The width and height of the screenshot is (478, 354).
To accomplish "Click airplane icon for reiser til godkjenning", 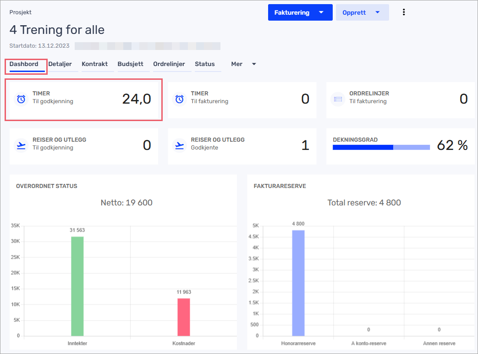I will click(x=21, y=145).
